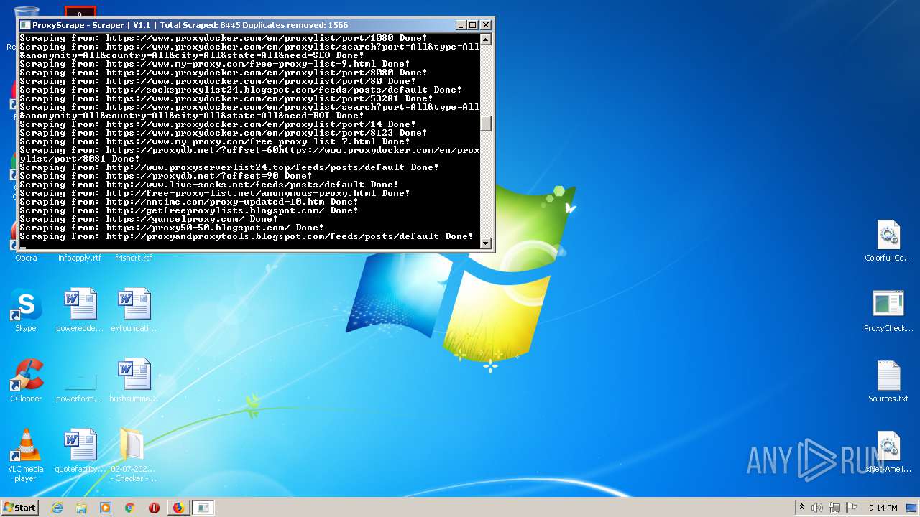
Task: Open the CCleaner desktop shortcut
Action: tap(26, 381)
